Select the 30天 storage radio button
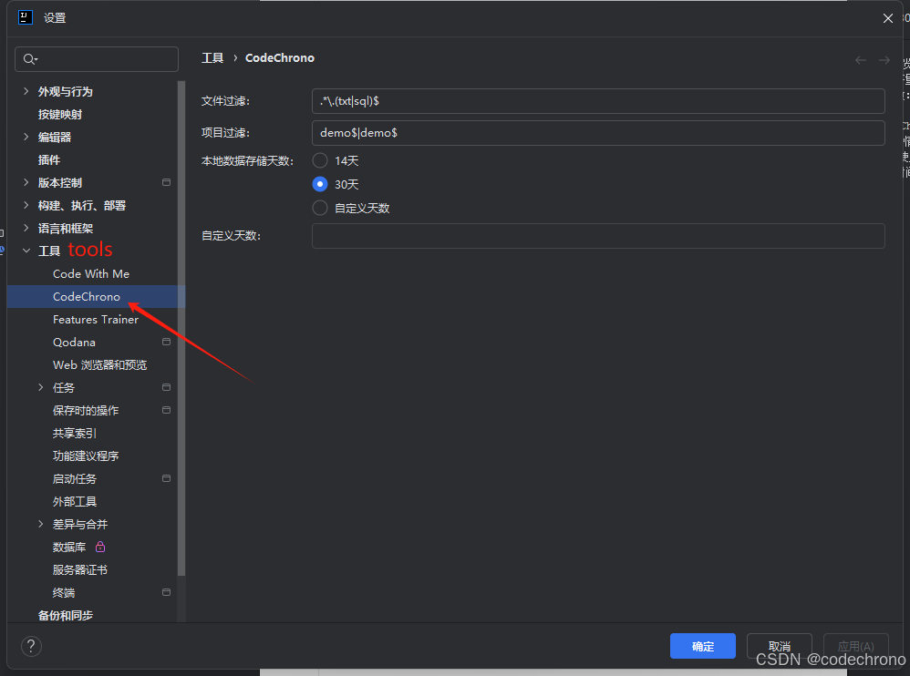The height and width of the screenshot is (676, 910). (x=320, y=184)
